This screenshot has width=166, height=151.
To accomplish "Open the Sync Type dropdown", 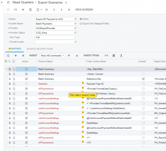I will [56, 37].
